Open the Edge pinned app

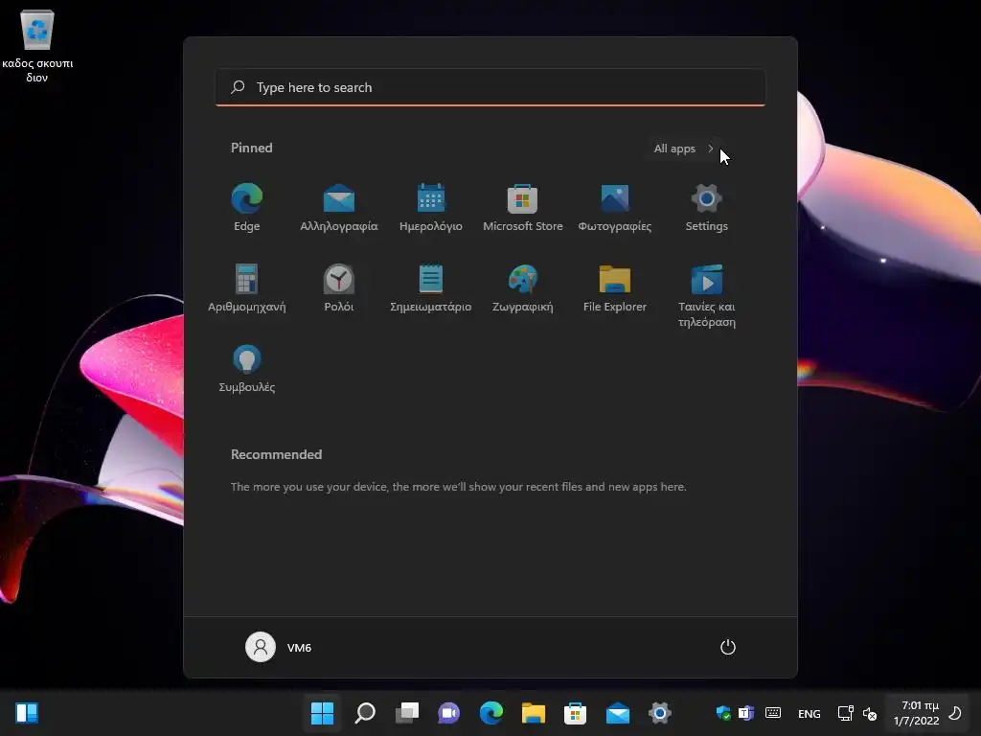246,208
